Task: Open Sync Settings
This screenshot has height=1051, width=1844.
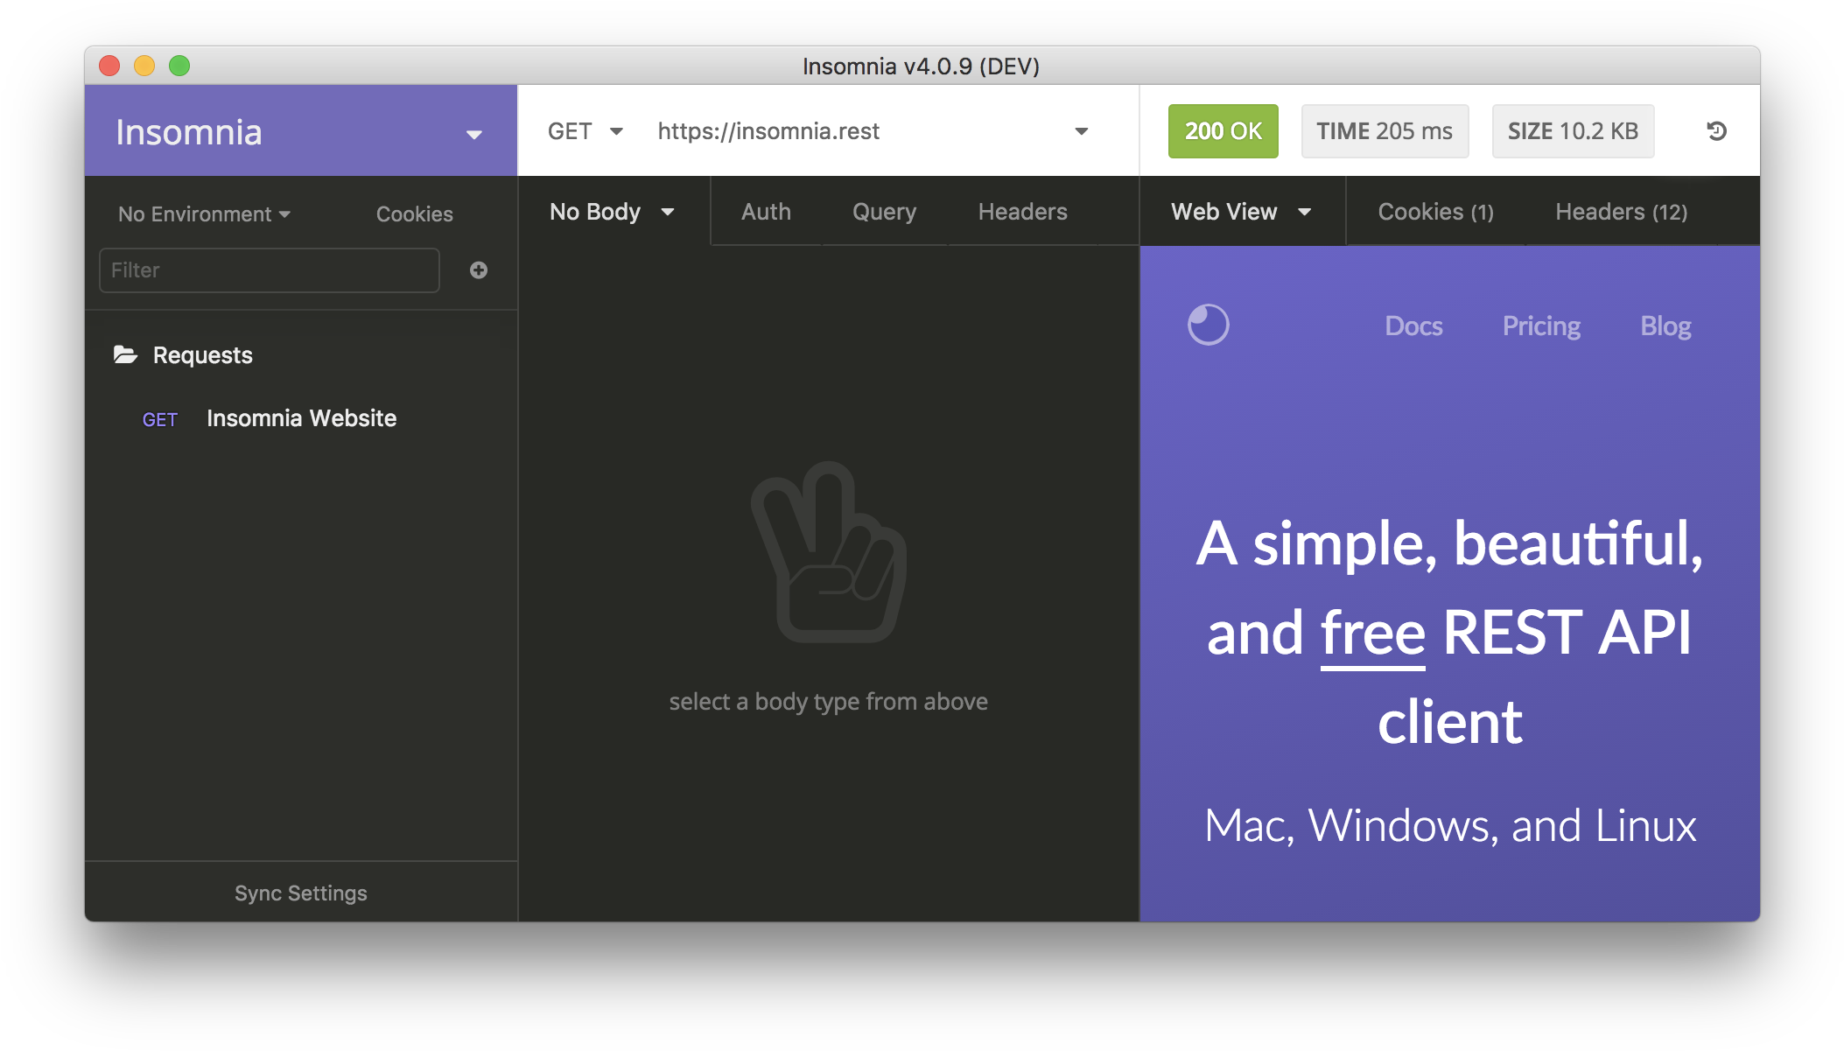Action: tap(300, 893)
